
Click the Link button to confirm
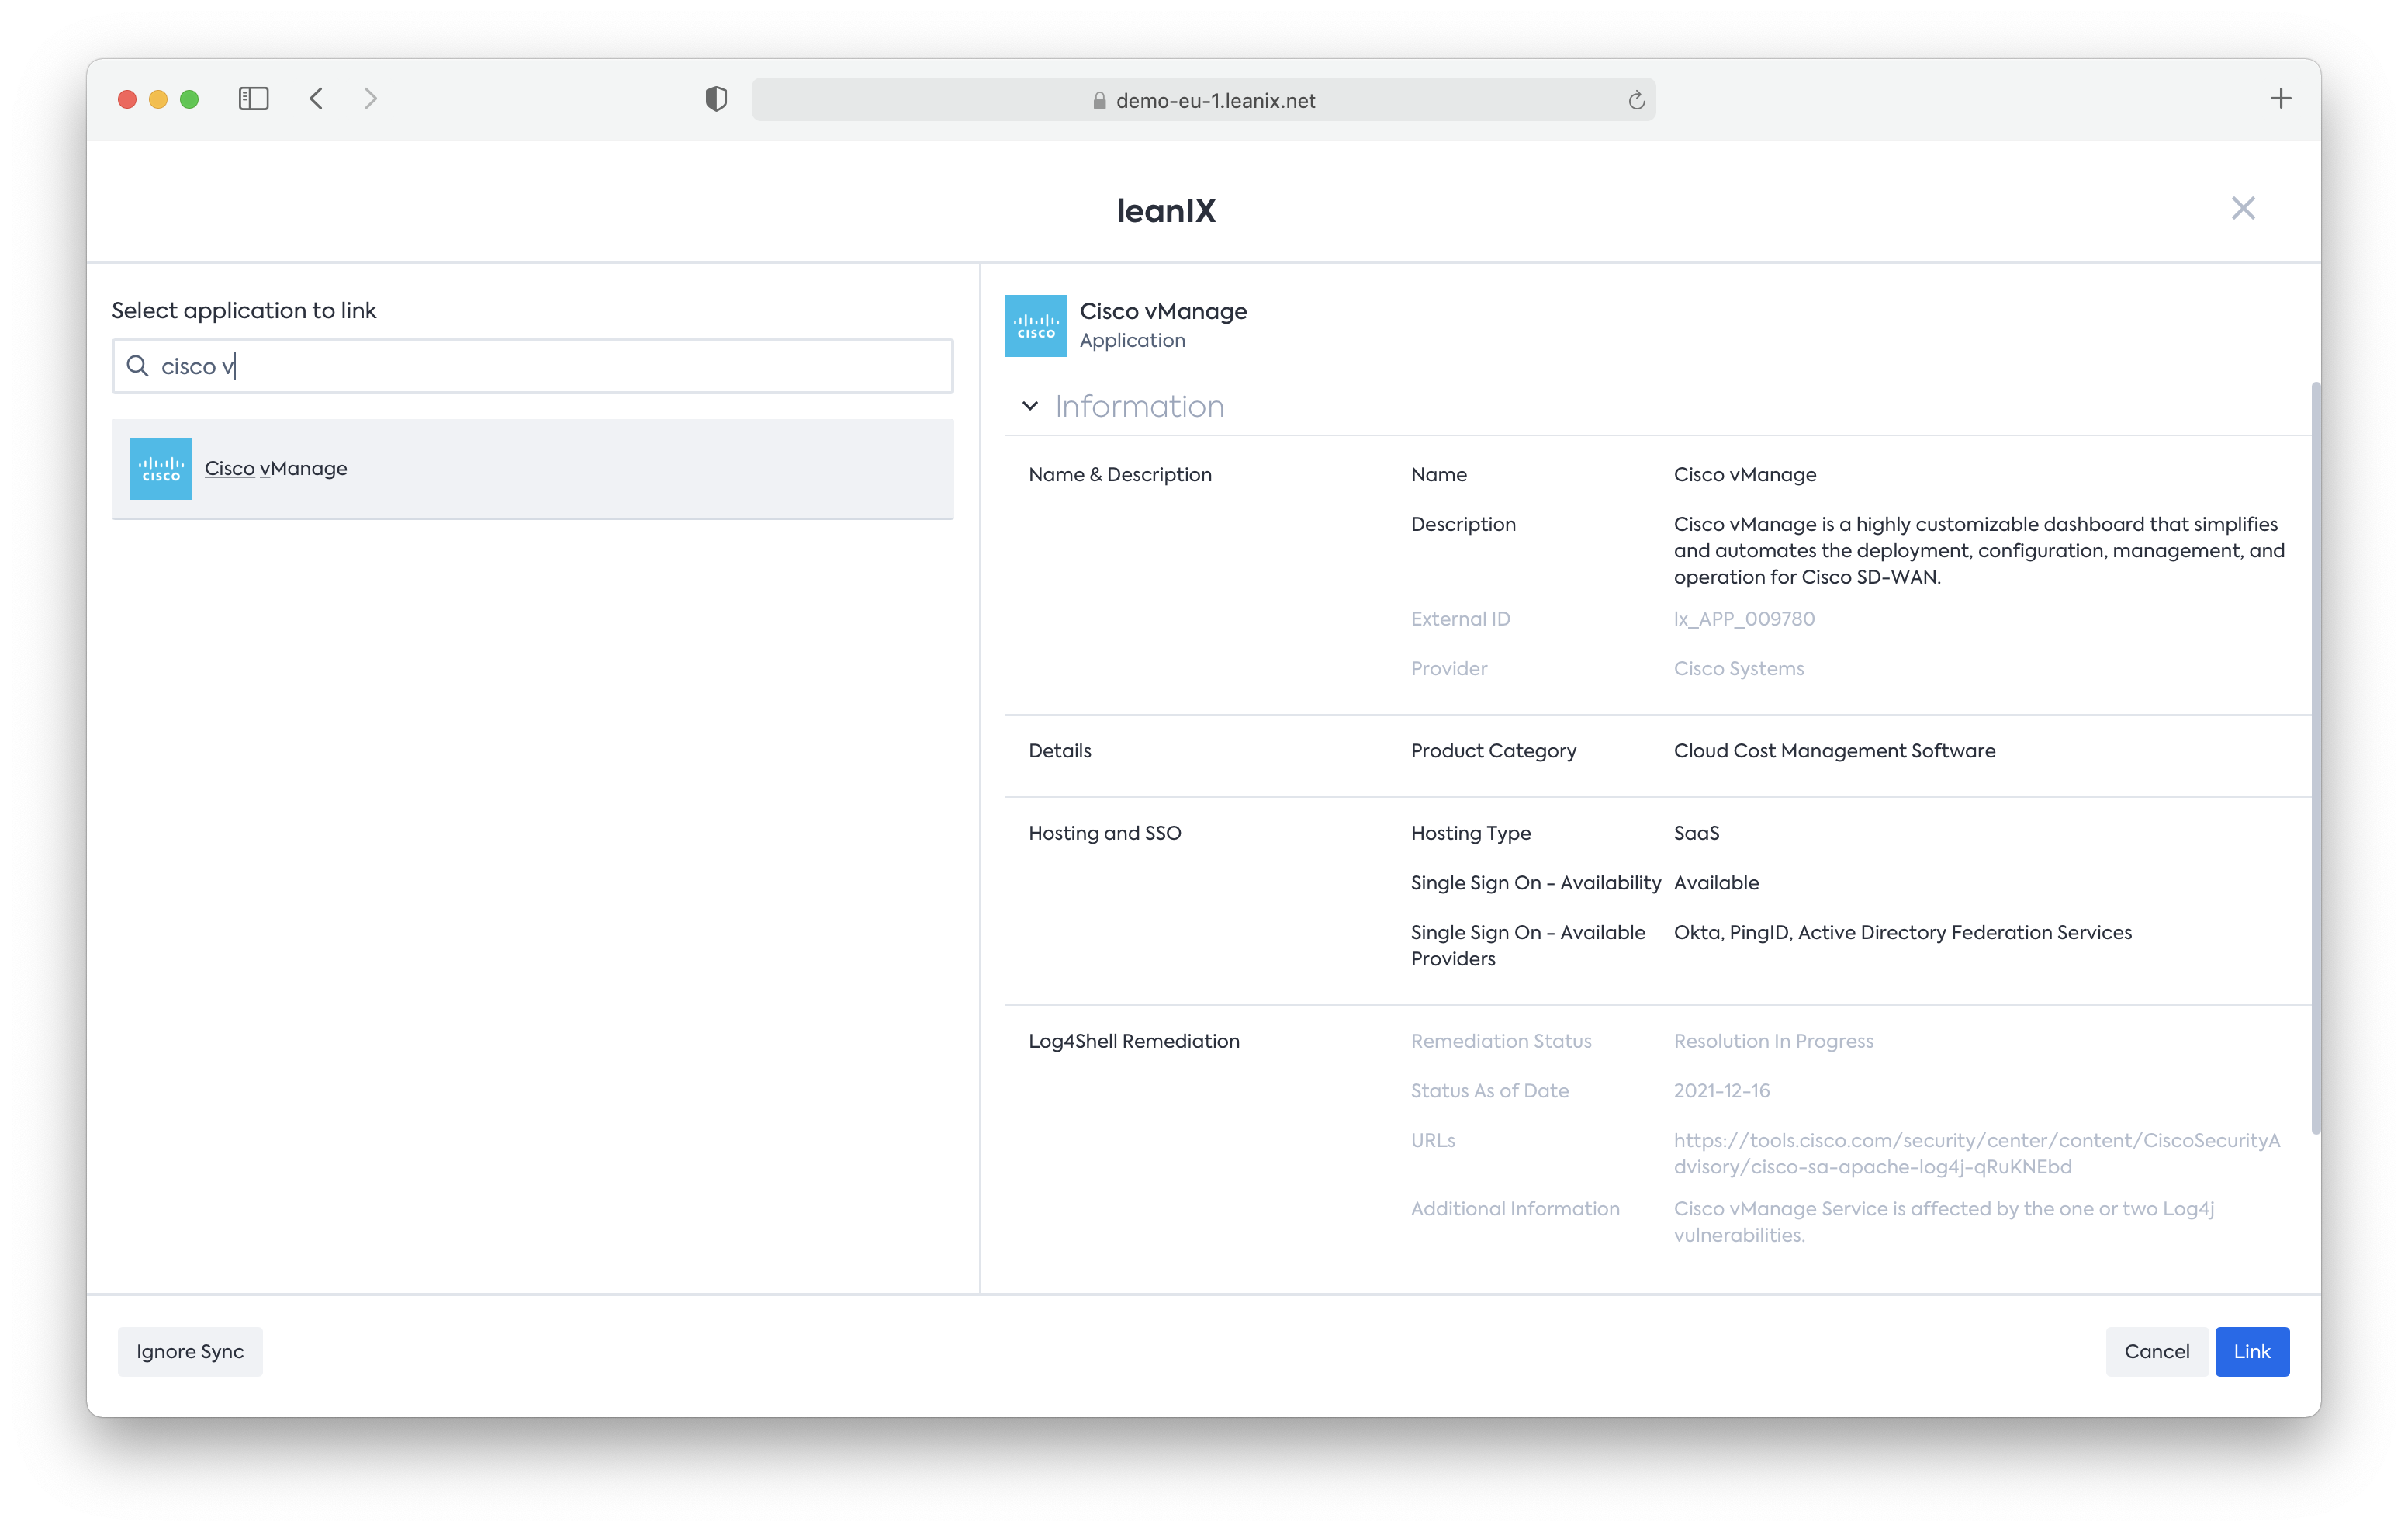[x=2254, y=1351]
